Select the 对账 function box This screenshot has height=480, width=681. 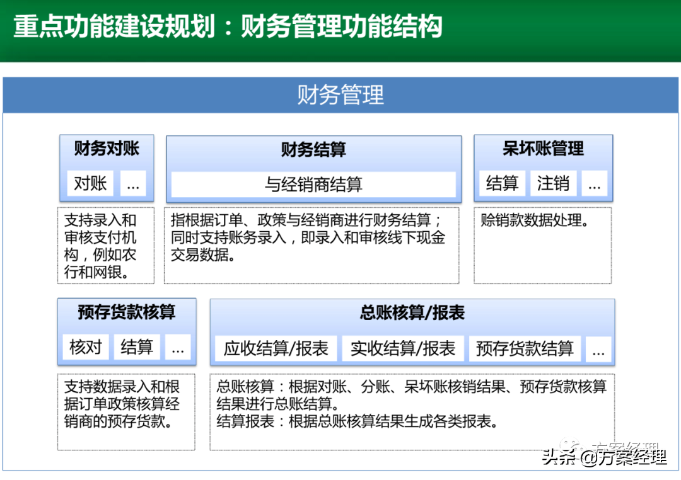pyautogui.click(x=90, y=183)
